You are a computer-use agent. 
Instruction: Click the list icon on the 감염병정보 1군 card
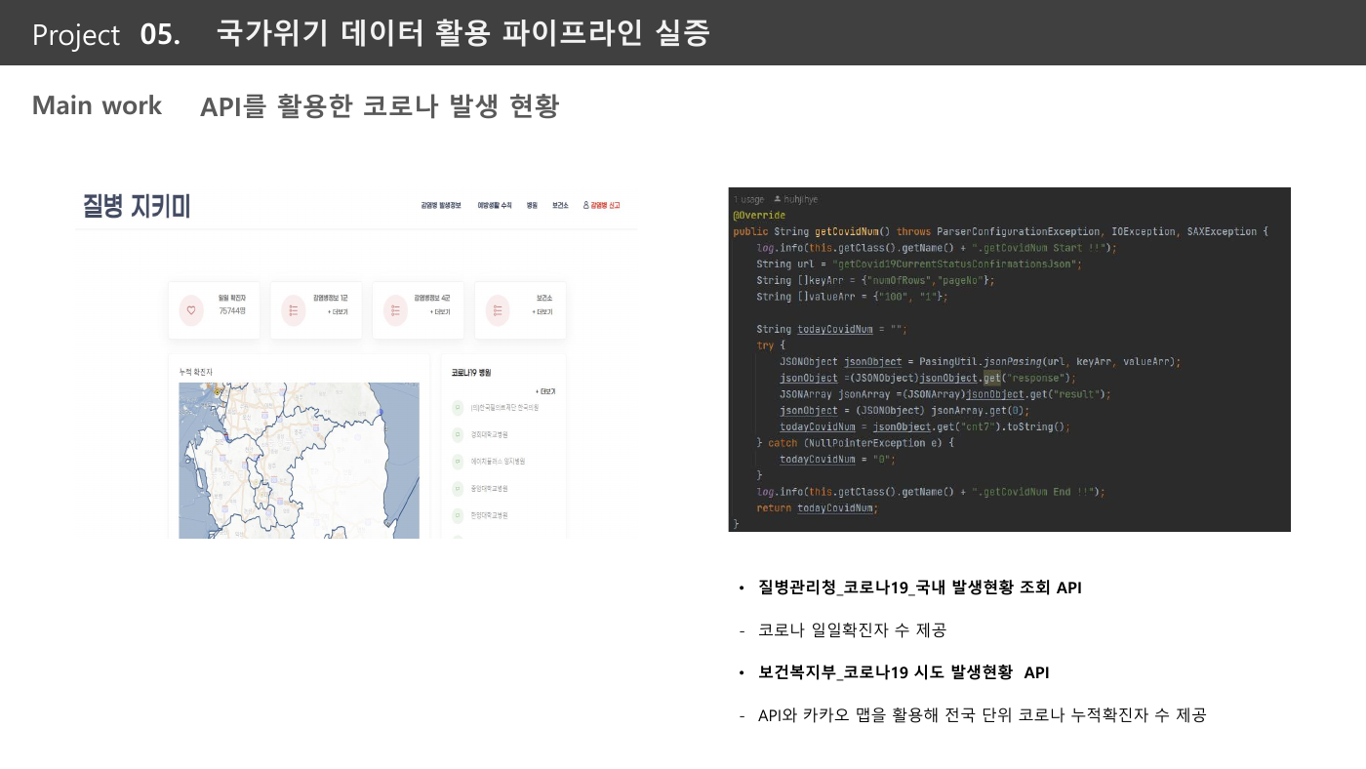pyautogui.click(x=293, y=310)
